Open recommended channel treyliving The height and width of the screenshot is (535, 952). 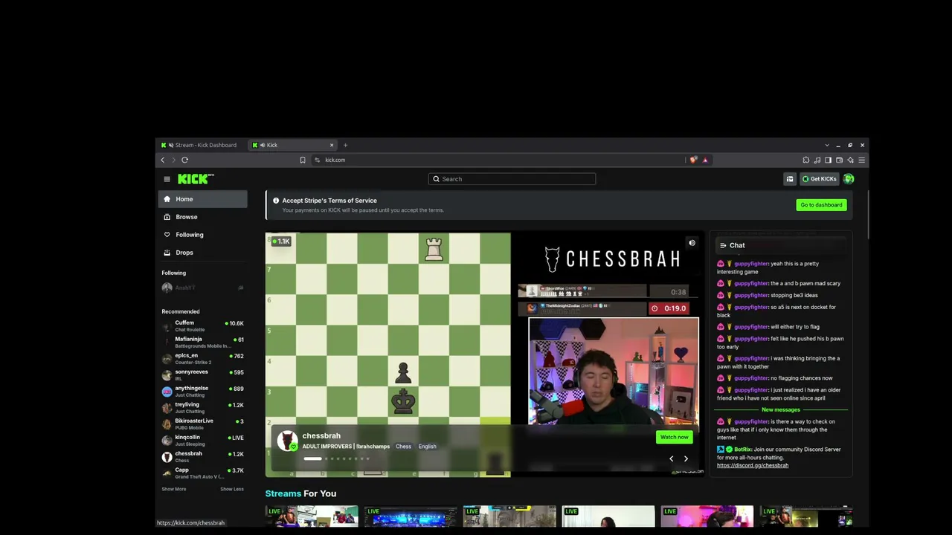pyautogui.click(x=202, y=407)
